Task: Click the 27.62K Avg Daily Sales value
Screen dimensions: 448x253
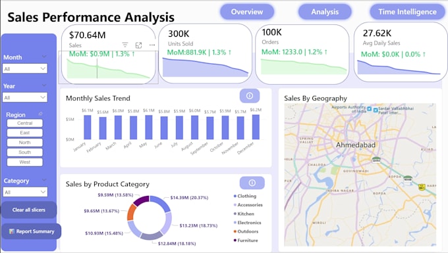Action: (x=377, y=33)
